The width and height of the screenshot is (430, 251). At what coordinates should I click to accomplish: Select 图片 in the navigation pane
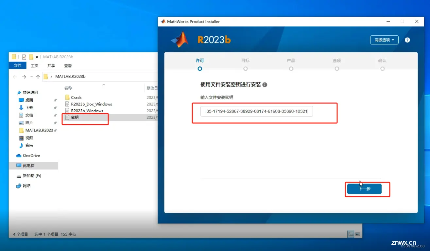(x=29, y=123)
